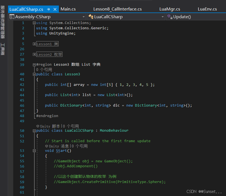Viewport: 226px width, 196px height.
Task: Click the LuaCallCSharp class name on line 50
Action: tap(79, 131)
